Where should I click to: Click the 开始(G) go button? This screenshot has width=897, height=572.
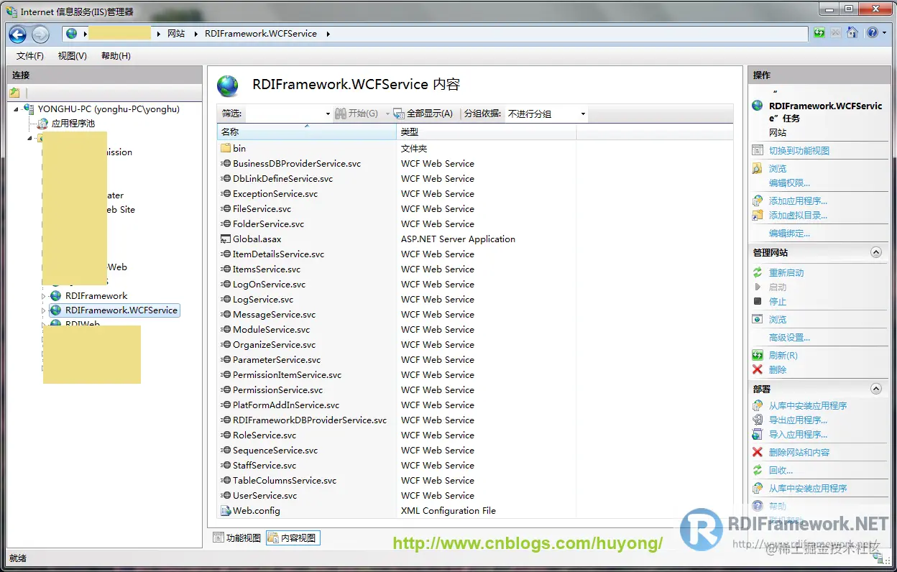tap(356, 114)
